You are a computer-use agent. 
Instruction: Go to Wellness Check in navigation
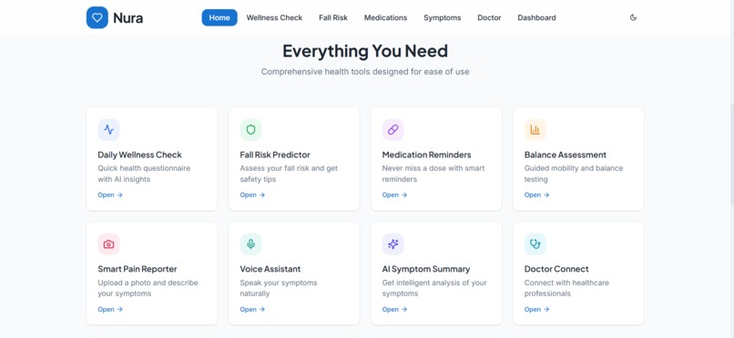pos(274,18)
